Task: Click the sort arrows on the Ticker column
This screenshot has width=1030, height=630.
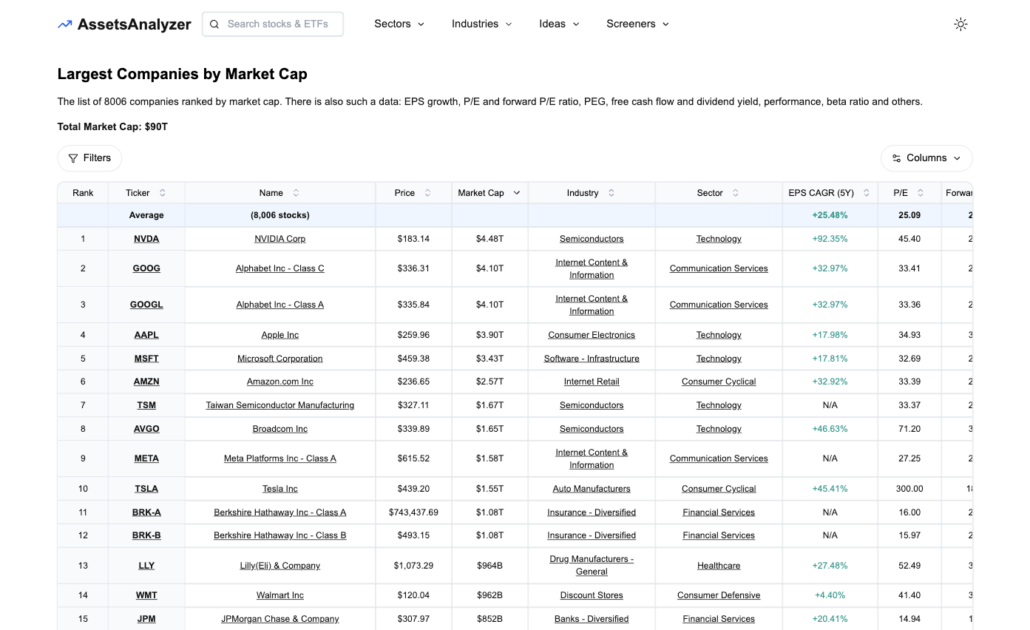Action: (163, 192)
